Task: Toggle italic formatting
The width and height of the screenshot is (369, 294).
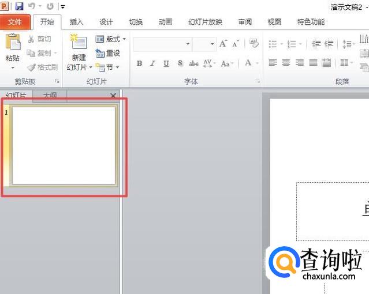Action: tap(152, 63)
